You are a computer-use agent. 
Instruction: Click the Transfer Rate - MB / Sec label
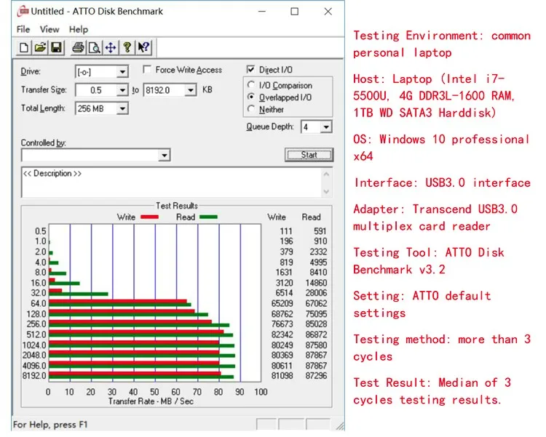(151, 401)
